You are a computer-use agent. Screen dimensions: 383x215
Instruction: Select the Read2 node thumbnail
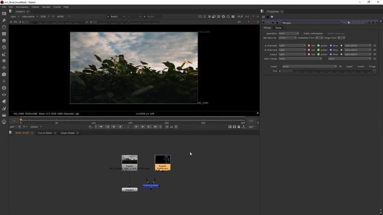click(162, 162)
